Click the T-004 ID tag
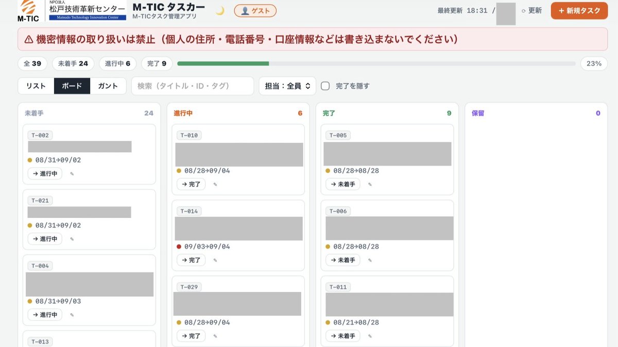 coord(40,266)
